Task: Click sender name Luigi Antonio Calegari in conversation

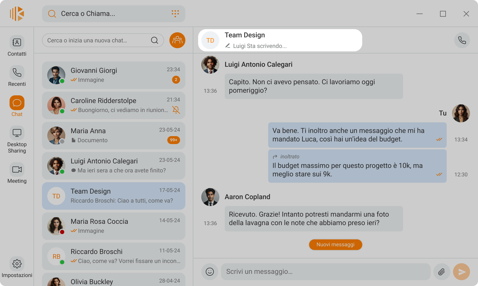Action: [259, 64]
